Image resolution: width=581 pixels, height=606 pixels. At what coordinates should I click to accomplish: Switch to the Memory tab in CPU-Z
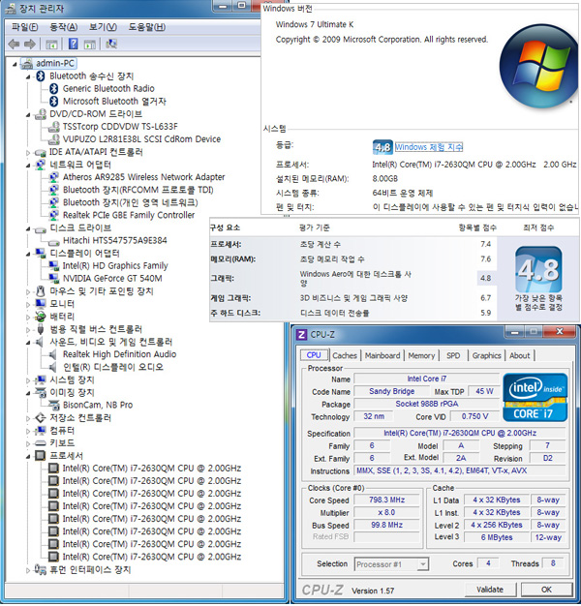421,355
